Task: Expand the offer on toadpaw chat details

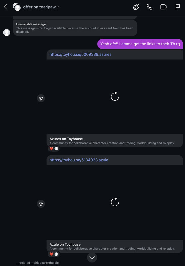Action: click(x=41, y=7)
